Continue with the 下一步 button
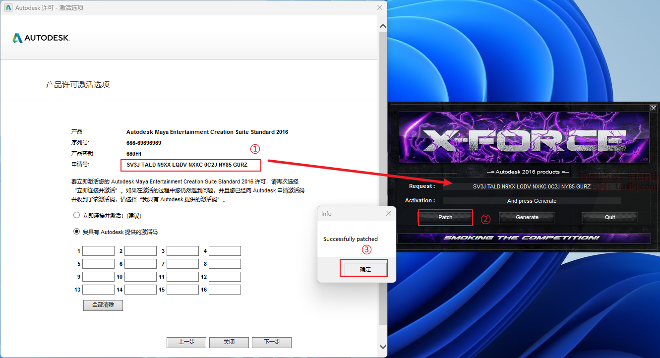The height and width of the screenshot is (358, 660). click(x=272, y=342)
